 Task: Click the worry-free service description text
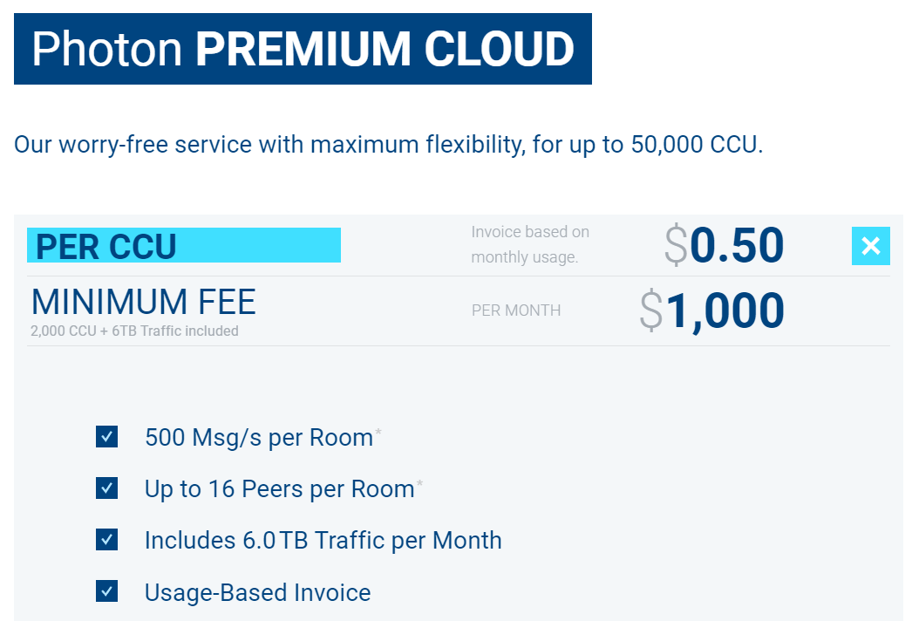(388, 144)
